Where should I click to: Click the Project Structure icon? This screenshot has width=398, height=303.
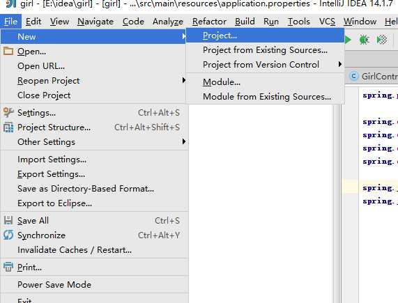[8, 127]
